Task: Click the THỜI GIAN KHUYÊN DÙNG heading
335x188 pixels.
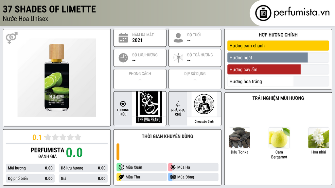Action: pyautogui.click(x=167, y=136)
